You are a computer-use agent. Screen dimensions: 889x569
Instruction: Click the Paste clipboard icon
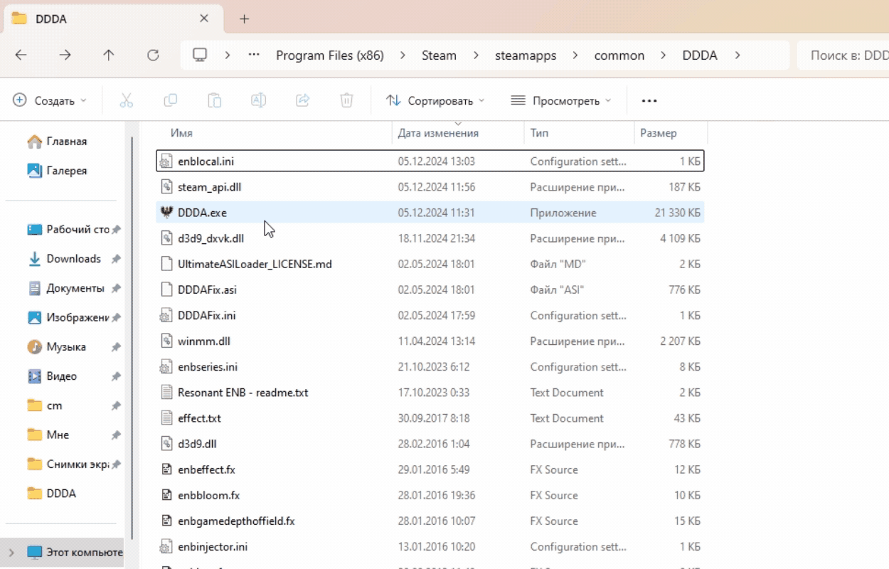tap(214, 100)
